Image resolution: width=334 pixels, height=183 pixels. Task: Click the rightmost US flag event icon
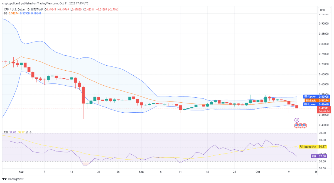point(304,126)
